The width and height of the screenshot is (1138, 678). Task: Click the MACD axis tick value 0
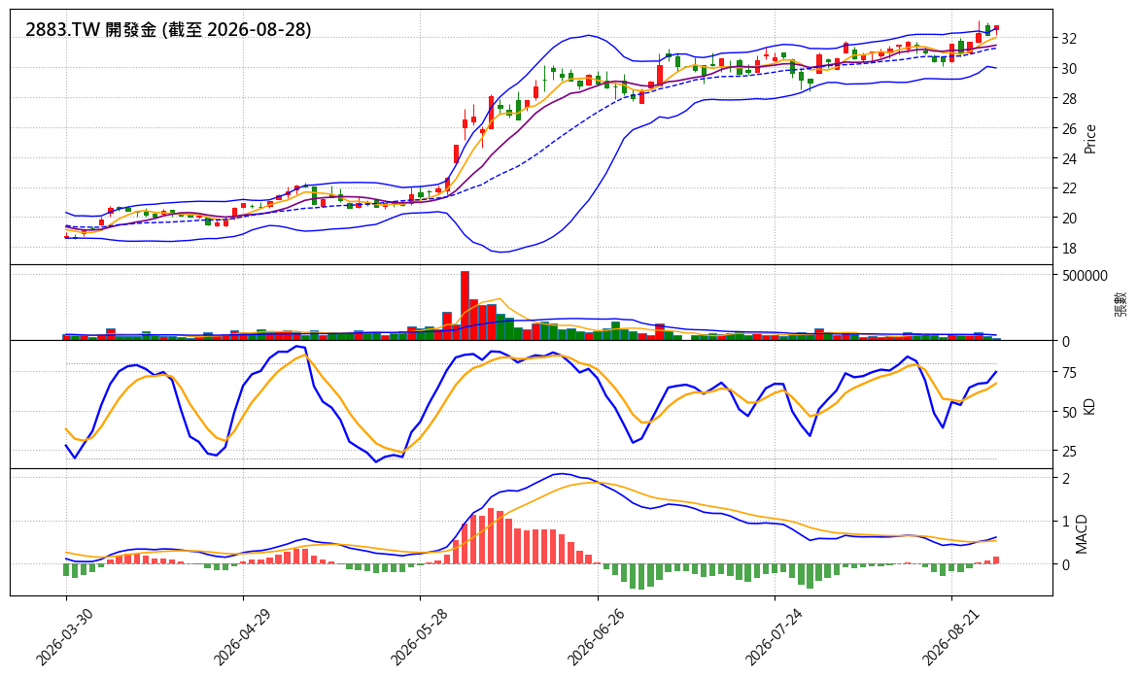tap(1065, 564)
